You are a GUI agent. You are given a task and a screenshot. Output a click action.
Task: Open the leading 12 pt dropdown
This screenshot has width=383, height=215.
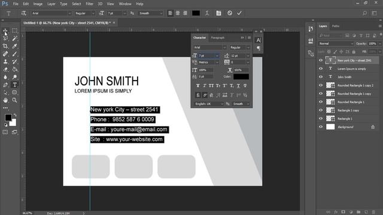248,56
